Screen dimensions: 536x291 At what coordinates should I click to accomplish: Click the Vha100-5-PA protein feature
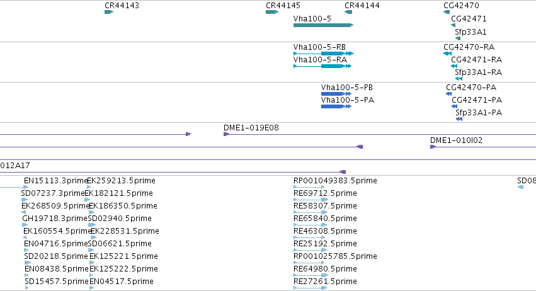(x=336, y=106)
